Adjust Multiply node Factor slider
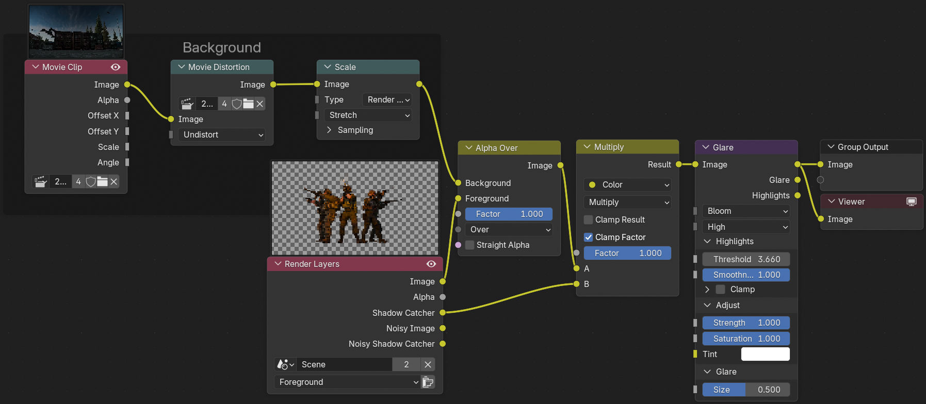 tap(627, 253)
